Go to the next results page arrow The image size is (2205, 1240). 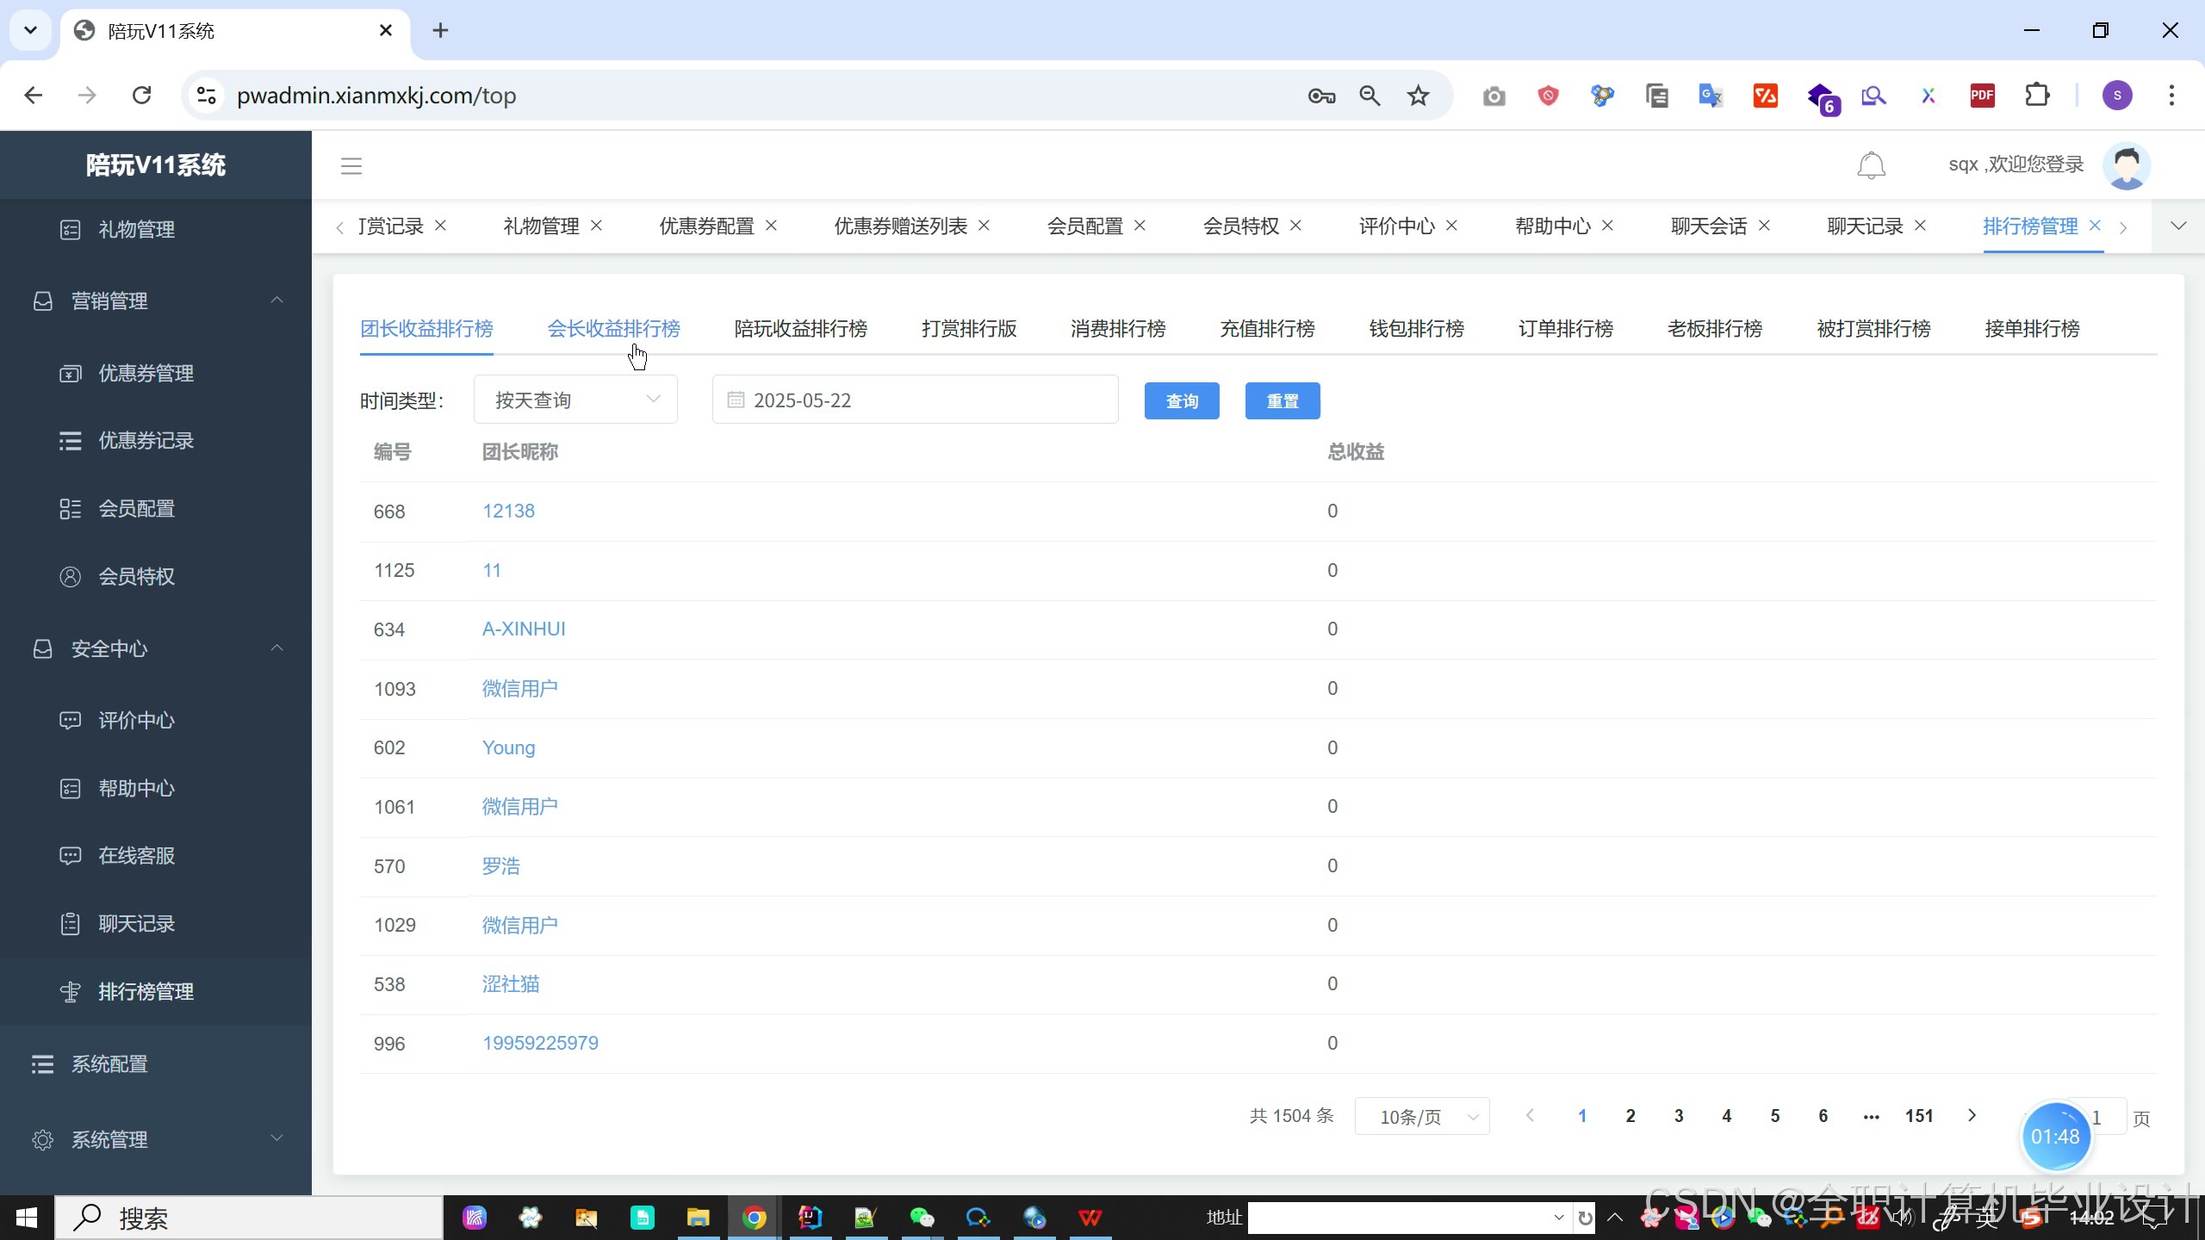coord(1972,1116)
